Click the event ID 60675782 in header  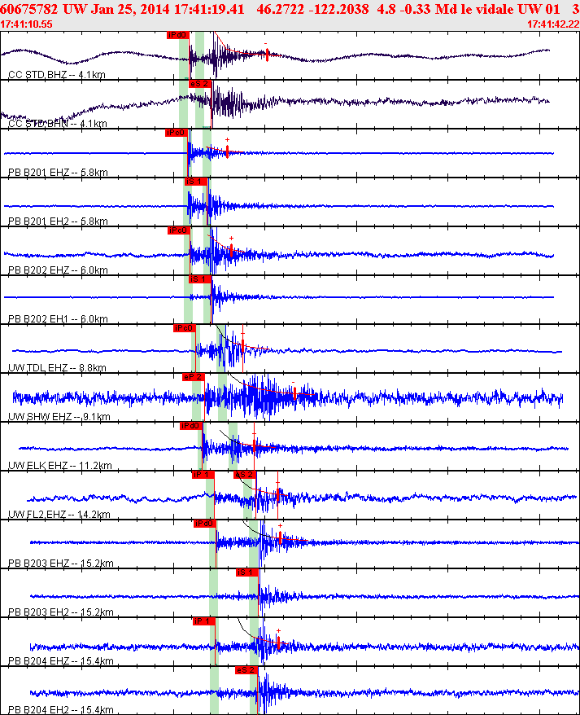pos(29,8)
